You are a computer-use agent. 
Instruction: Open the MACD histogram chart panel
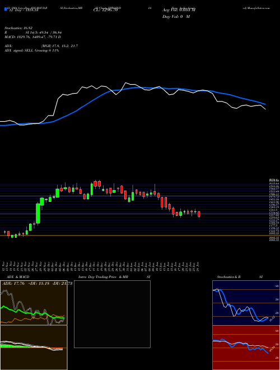[34, 348]
